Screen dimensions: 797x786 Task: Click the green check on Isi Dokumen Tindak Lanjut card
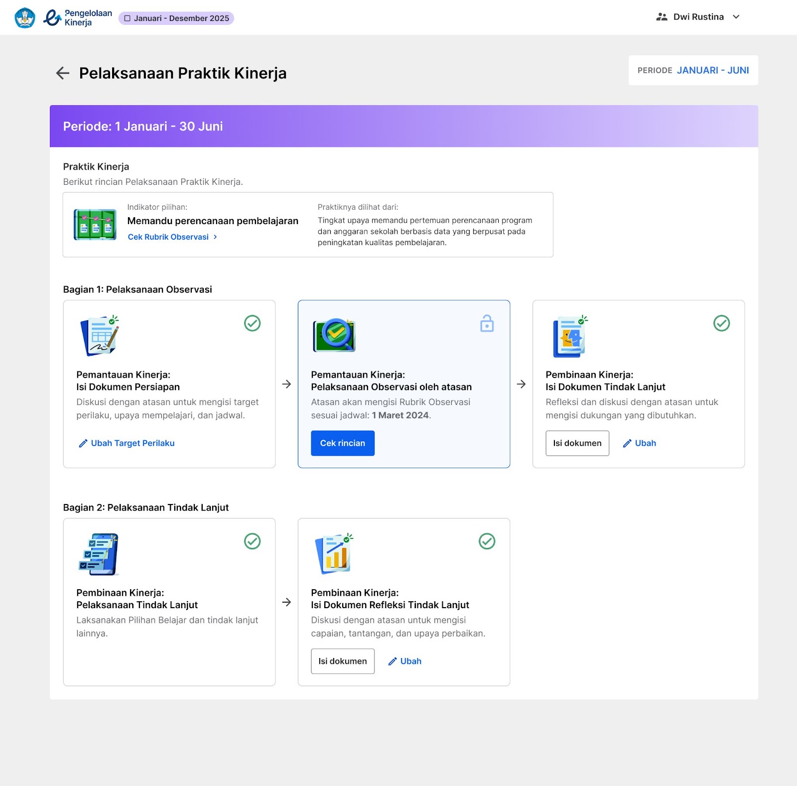[x=722, y=323]
